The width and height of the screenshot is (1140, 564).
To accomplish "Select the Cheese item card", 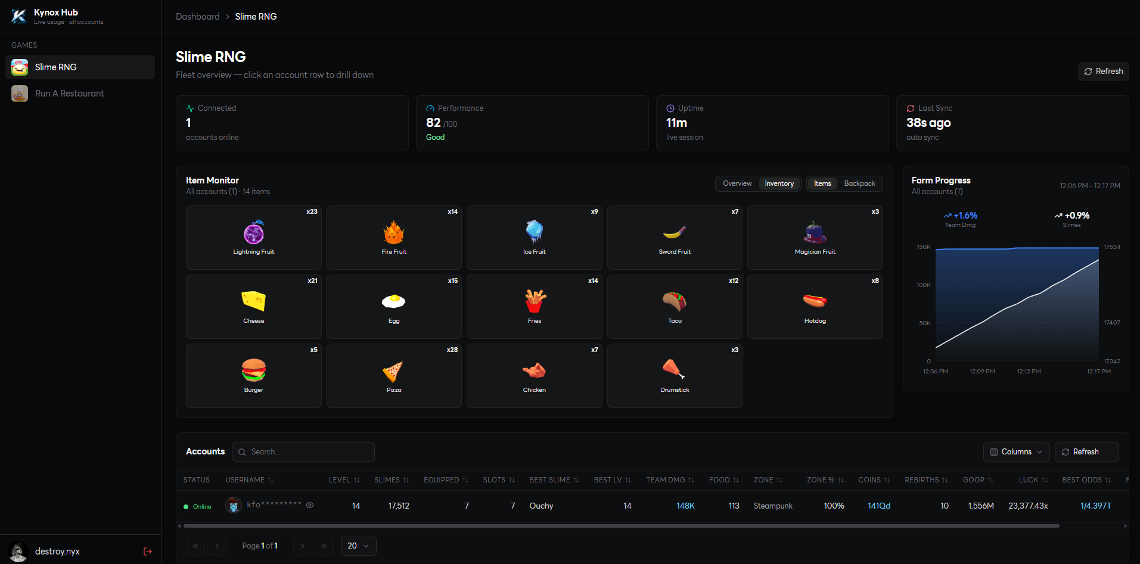I will tap(254, 307).
